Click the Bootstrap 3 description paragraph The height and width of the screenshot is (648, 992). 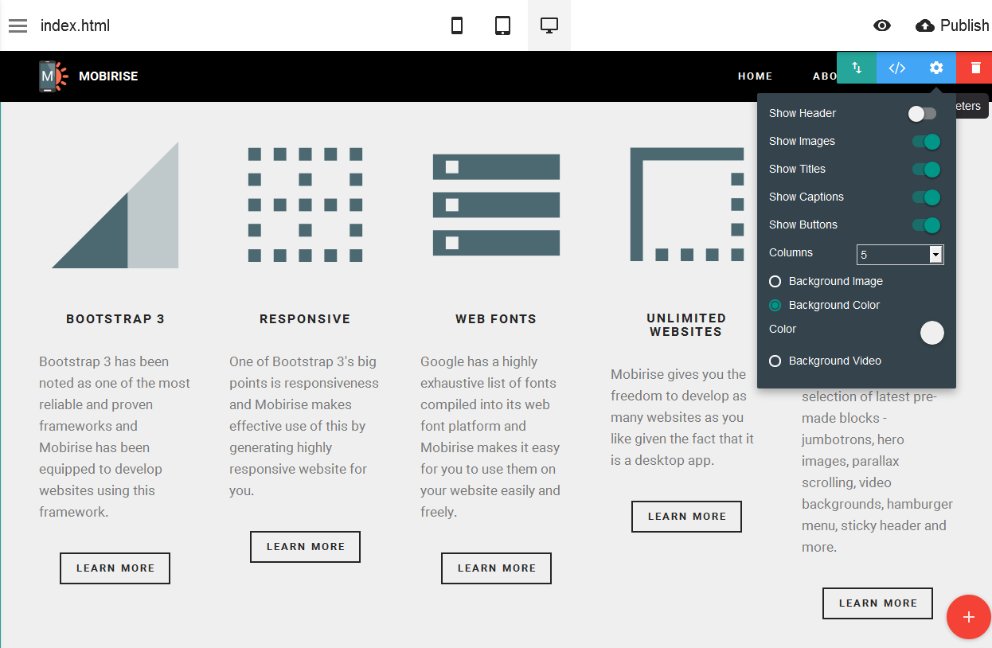click(x=115, y=437)
